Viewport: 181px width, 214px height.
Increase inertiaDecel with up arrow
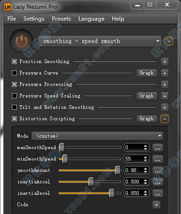(x=146, y=192)
